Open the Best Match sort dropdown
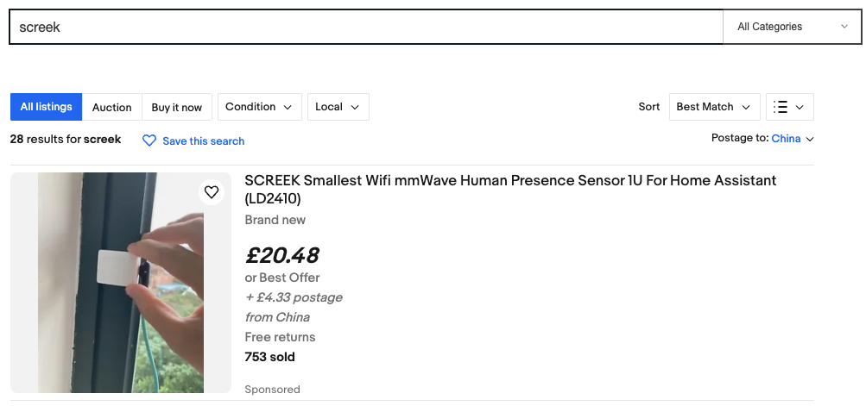This screenshot has width=866, height=406. 715,107
